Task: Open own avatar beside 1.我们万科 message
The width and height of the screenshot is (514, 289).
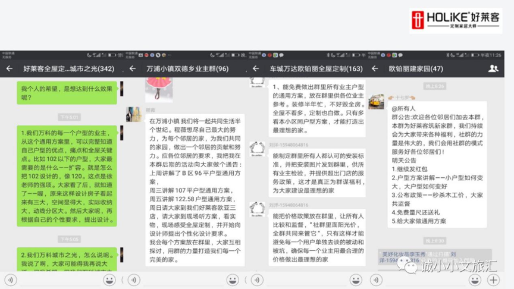Action: [121, 133]
